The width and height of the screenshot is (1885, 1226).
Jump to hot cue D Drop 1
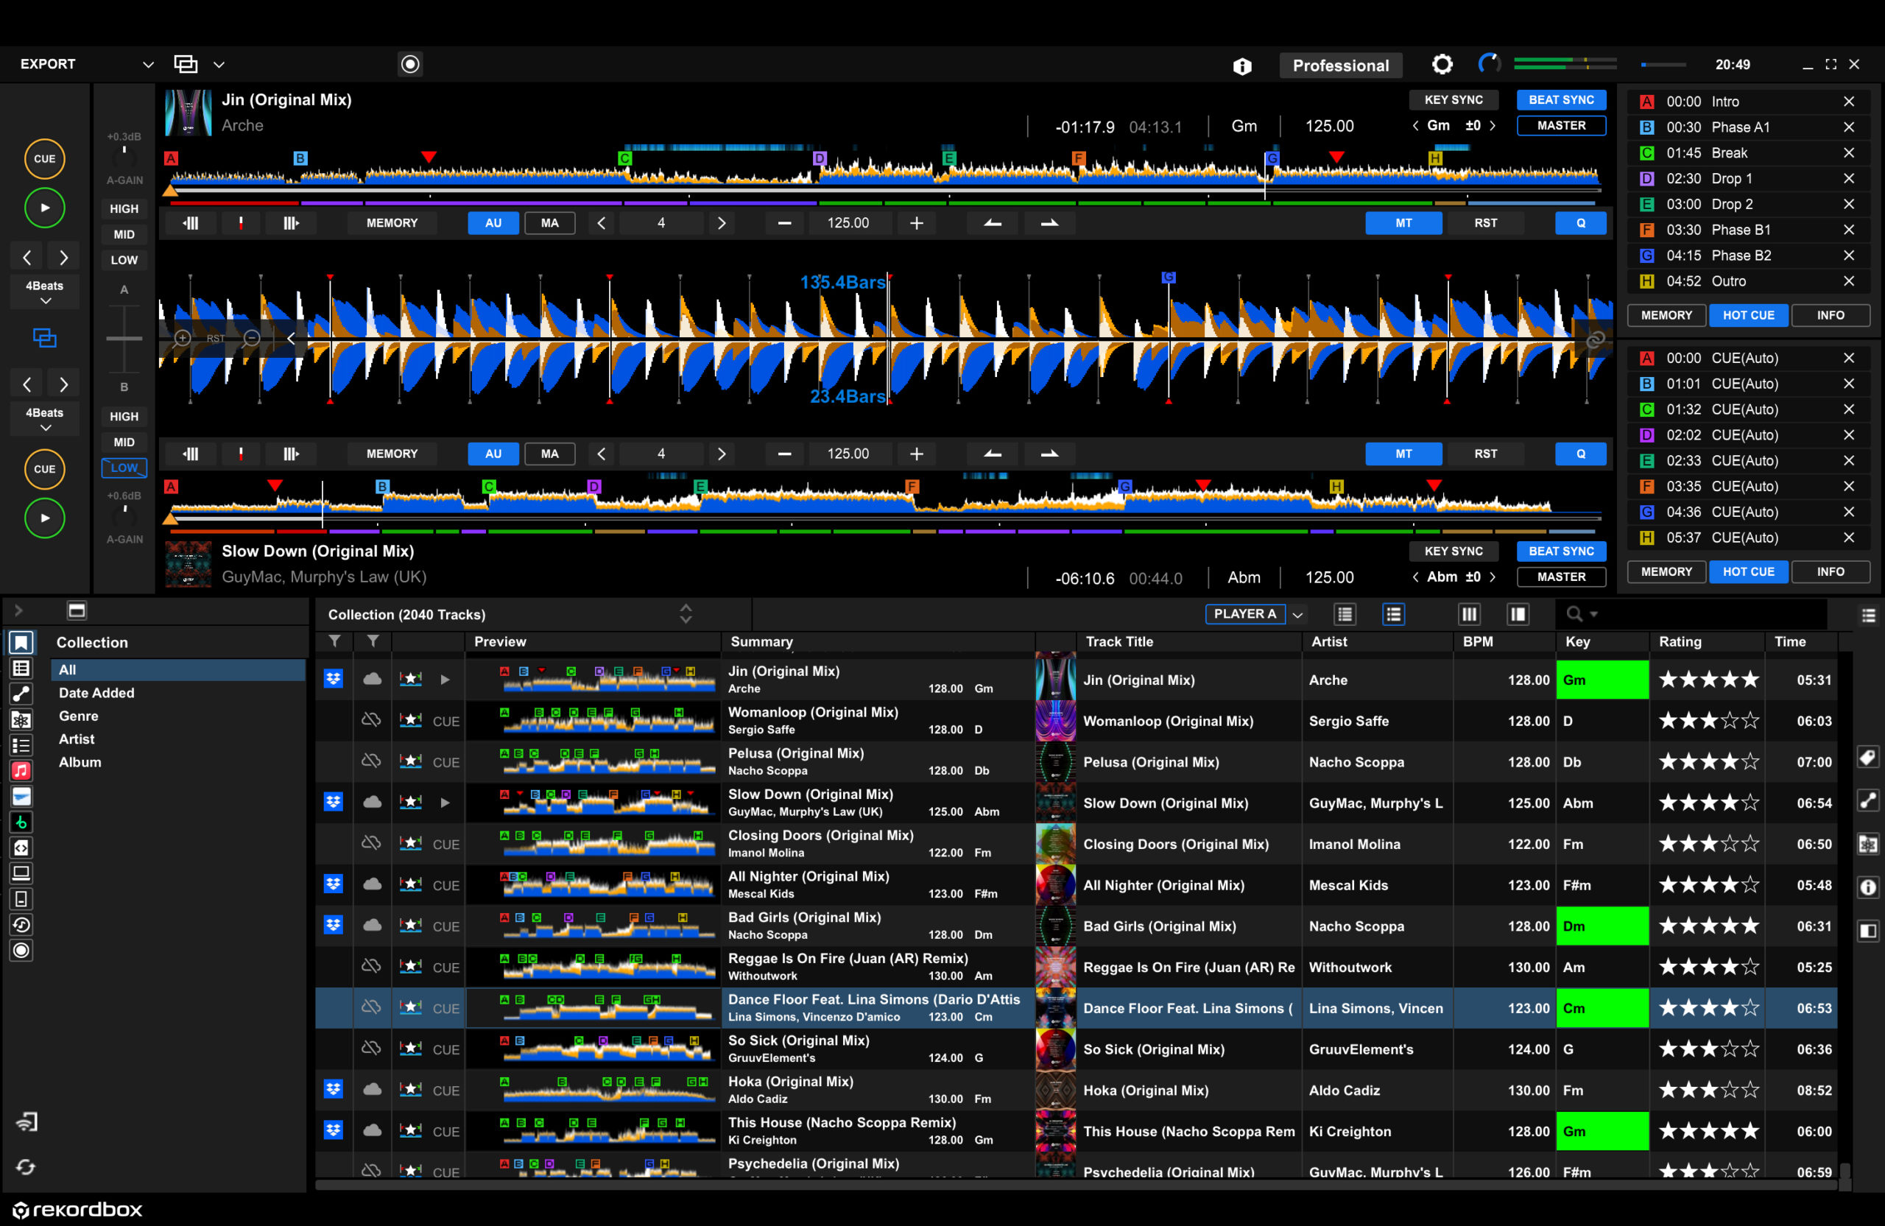pyautogui.click(x=1730, y=179)
